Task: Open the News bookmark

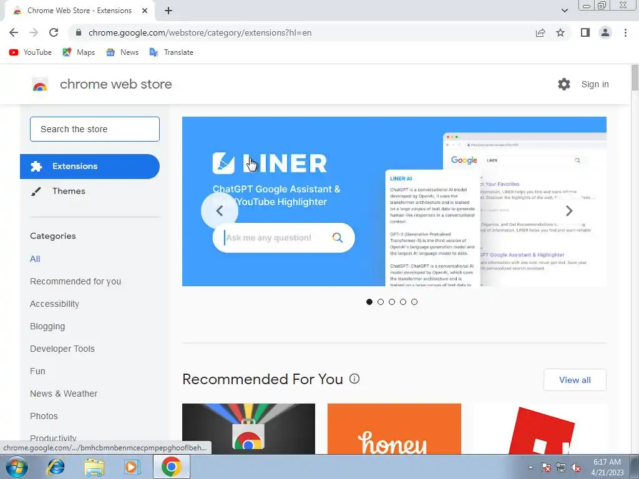Action: pos(122,52)
